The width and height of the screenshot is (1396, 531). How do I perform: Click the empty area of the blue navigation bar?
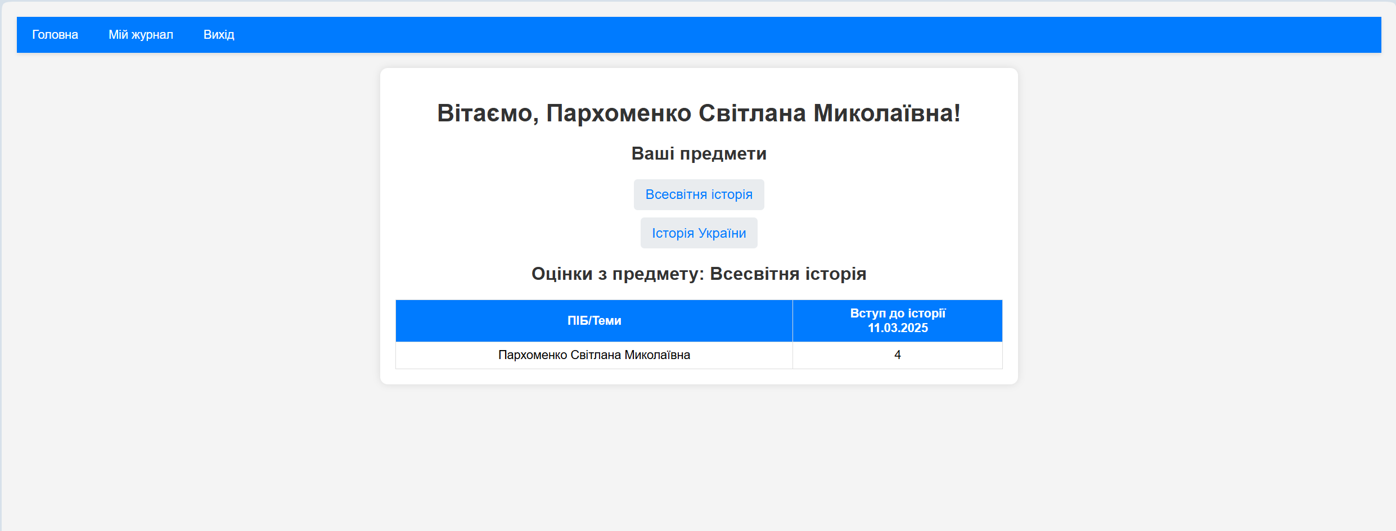[x=787, y=35]
